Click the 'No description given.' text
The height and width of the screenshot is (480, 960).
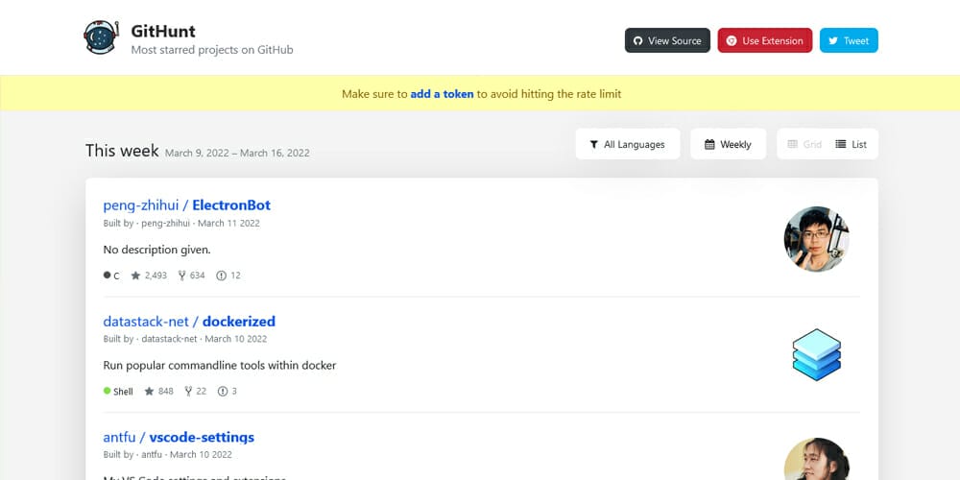pyautogui.click(x=156, y=250)
